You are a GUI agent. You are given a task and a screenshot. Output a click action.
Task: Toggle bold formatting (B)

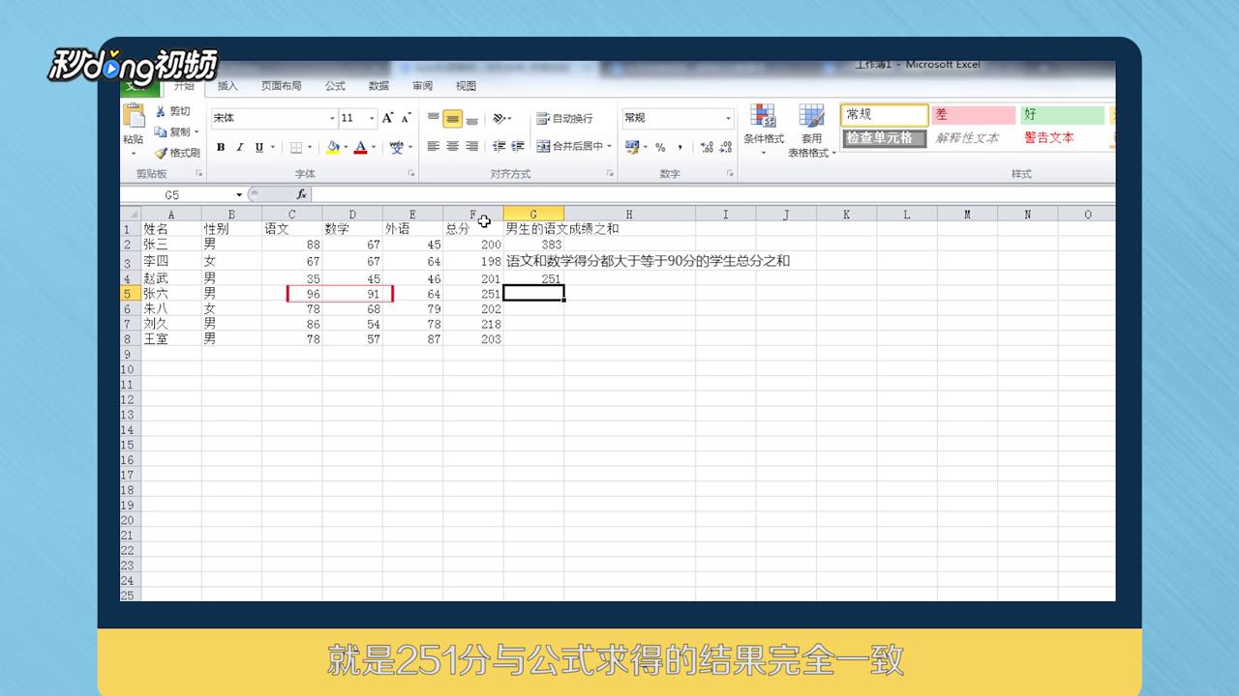pos(221,147)
